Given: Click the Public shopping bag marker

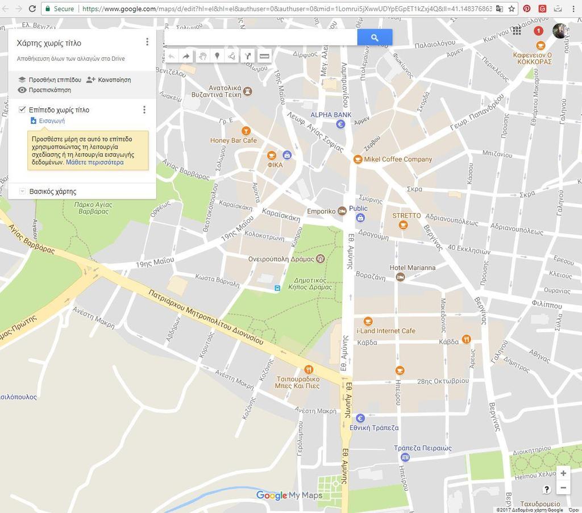Looking at the screenshot, I should 360,218.
